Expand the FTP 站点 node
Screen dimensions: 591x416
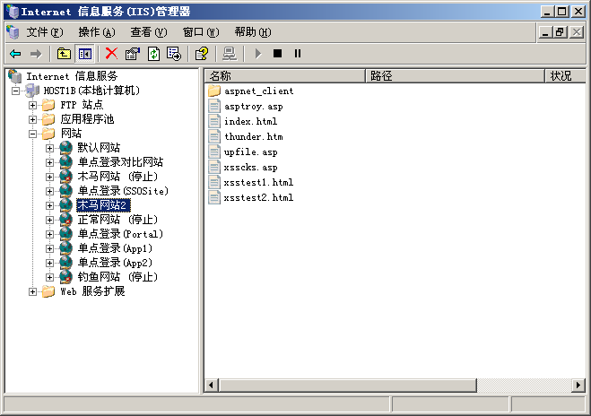tap(33, 105)
